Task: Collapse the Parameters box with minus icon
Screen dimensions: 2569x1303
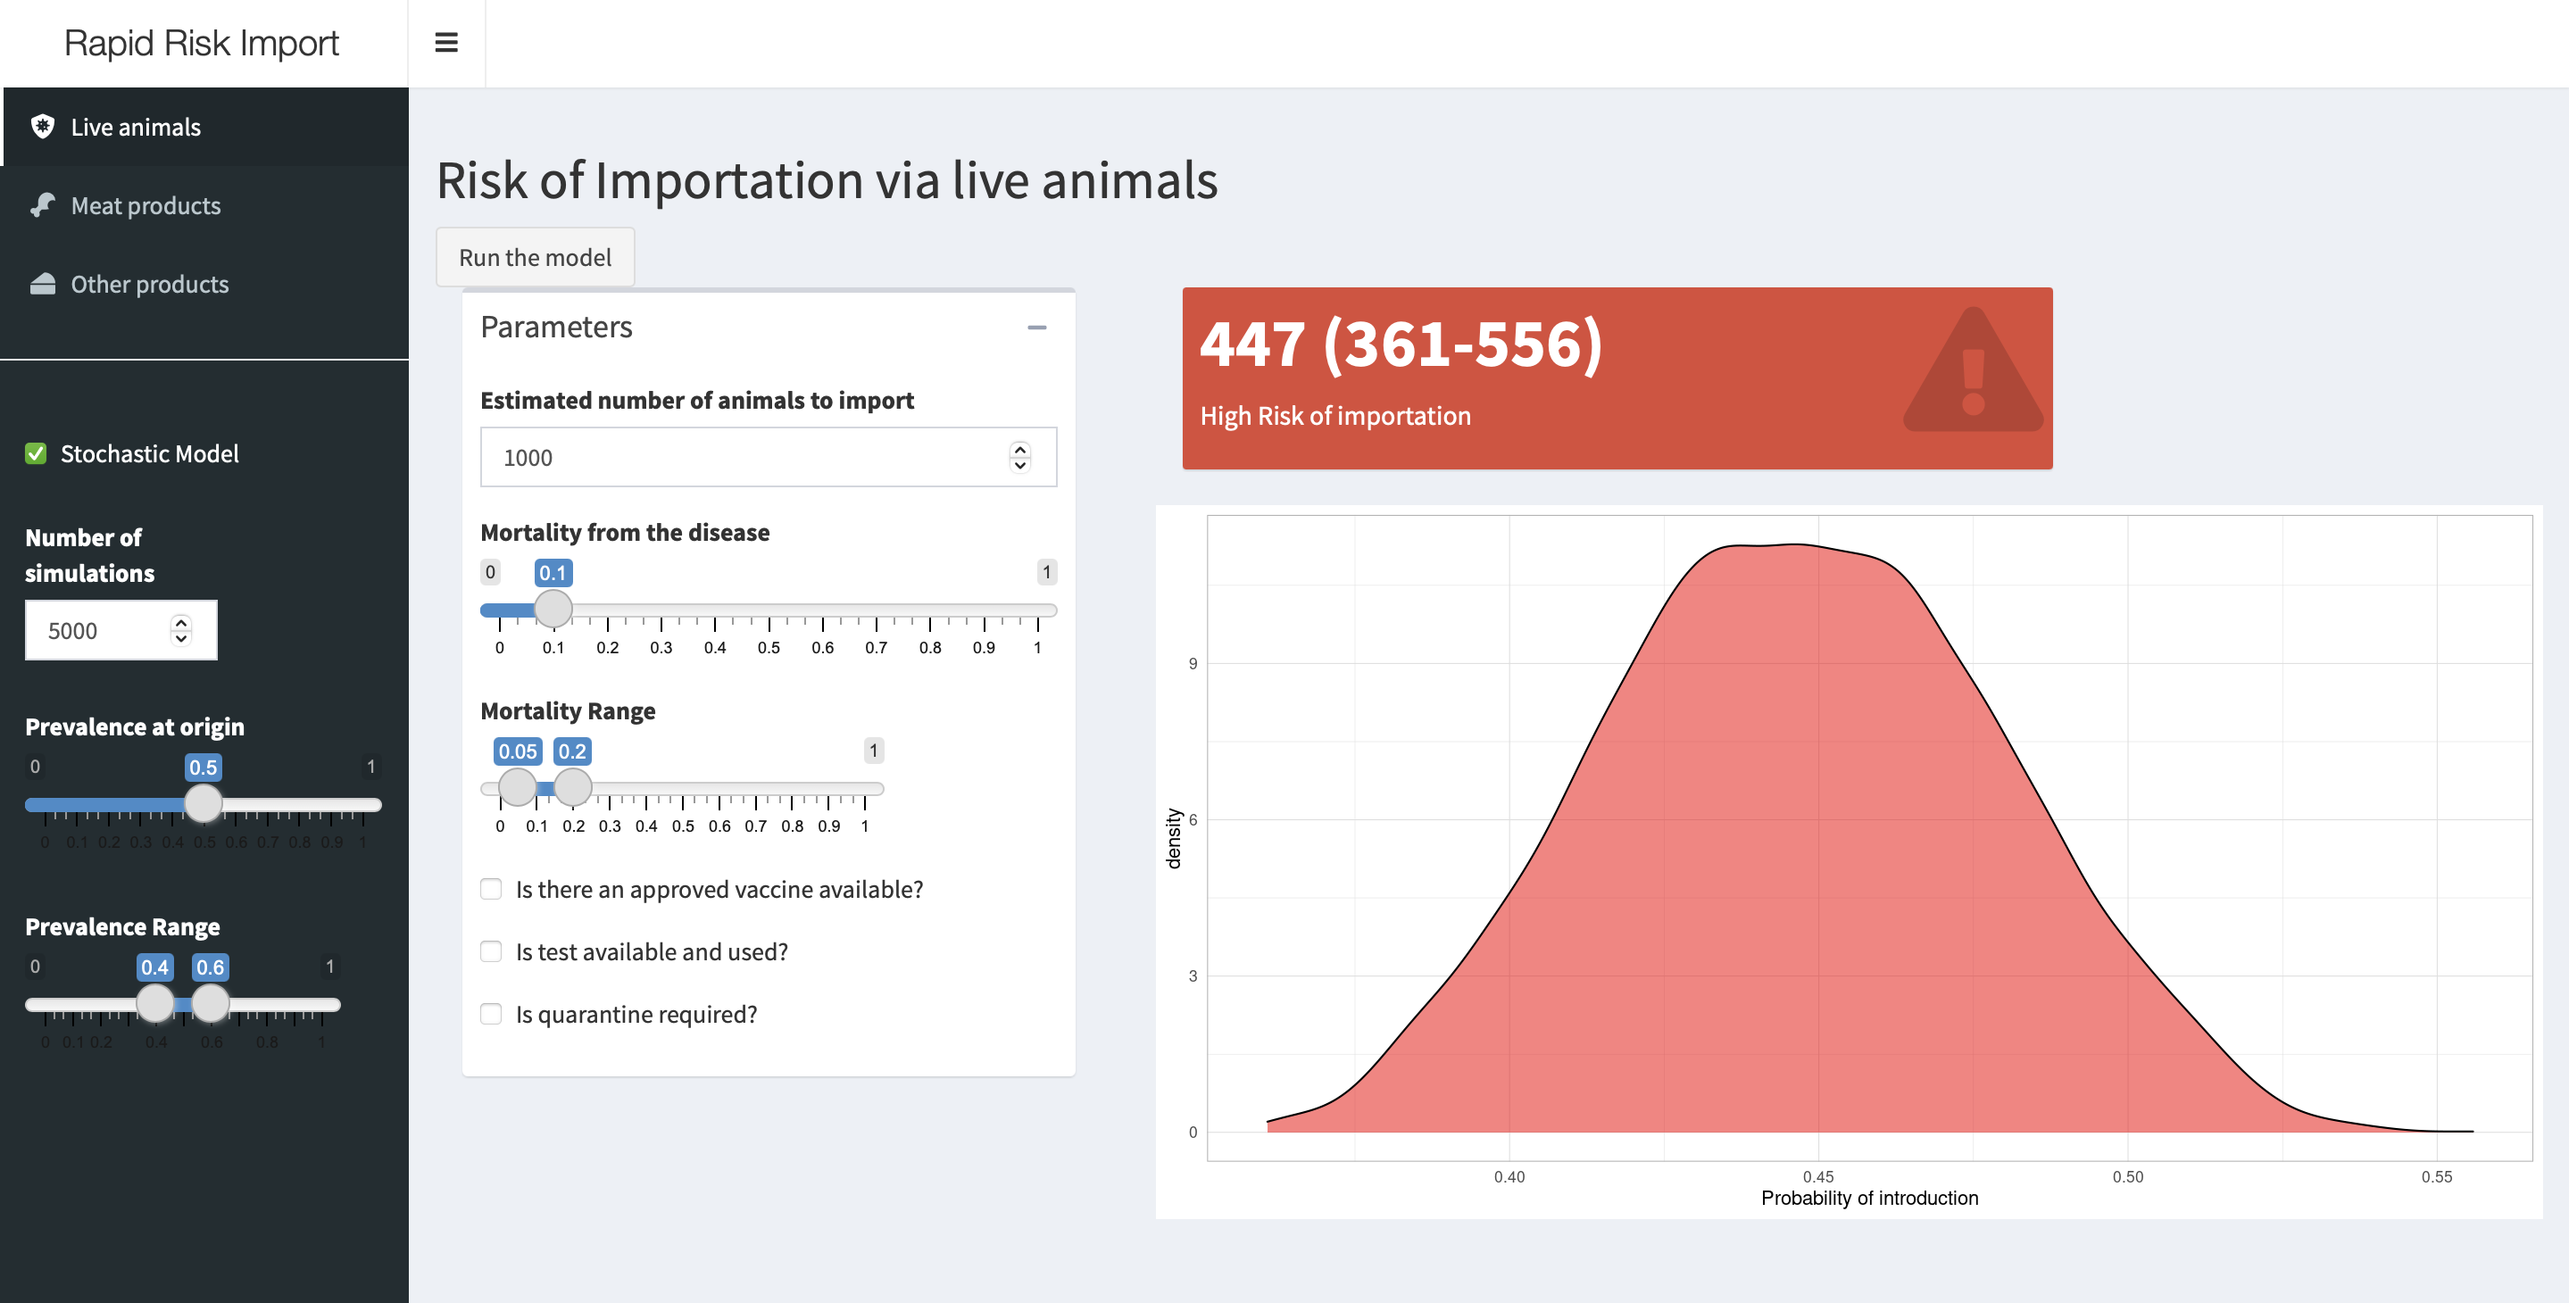Action: [1037, 327]
